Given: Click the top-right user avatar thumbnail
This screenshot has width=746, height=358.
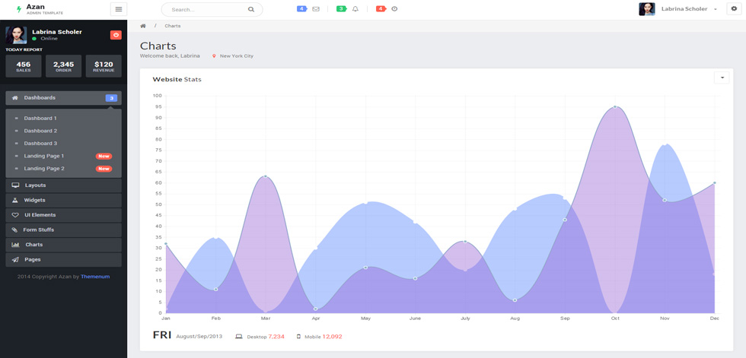Looking at the screenshot, I should click(x=647, y=9).
